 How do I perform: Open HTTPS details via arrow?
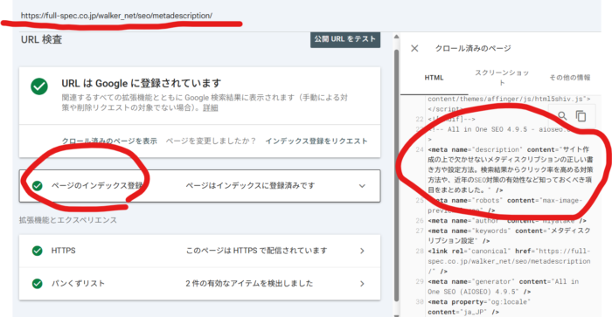362,251
